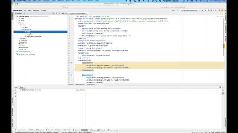Start debugging with the bug icon
238x133 pixels.
click(x=206, y=10)
